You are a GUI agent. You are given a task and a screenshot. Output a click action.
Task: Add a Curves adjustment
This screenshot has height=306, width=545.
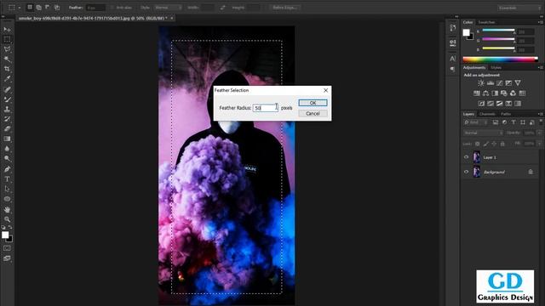(499, 83)
